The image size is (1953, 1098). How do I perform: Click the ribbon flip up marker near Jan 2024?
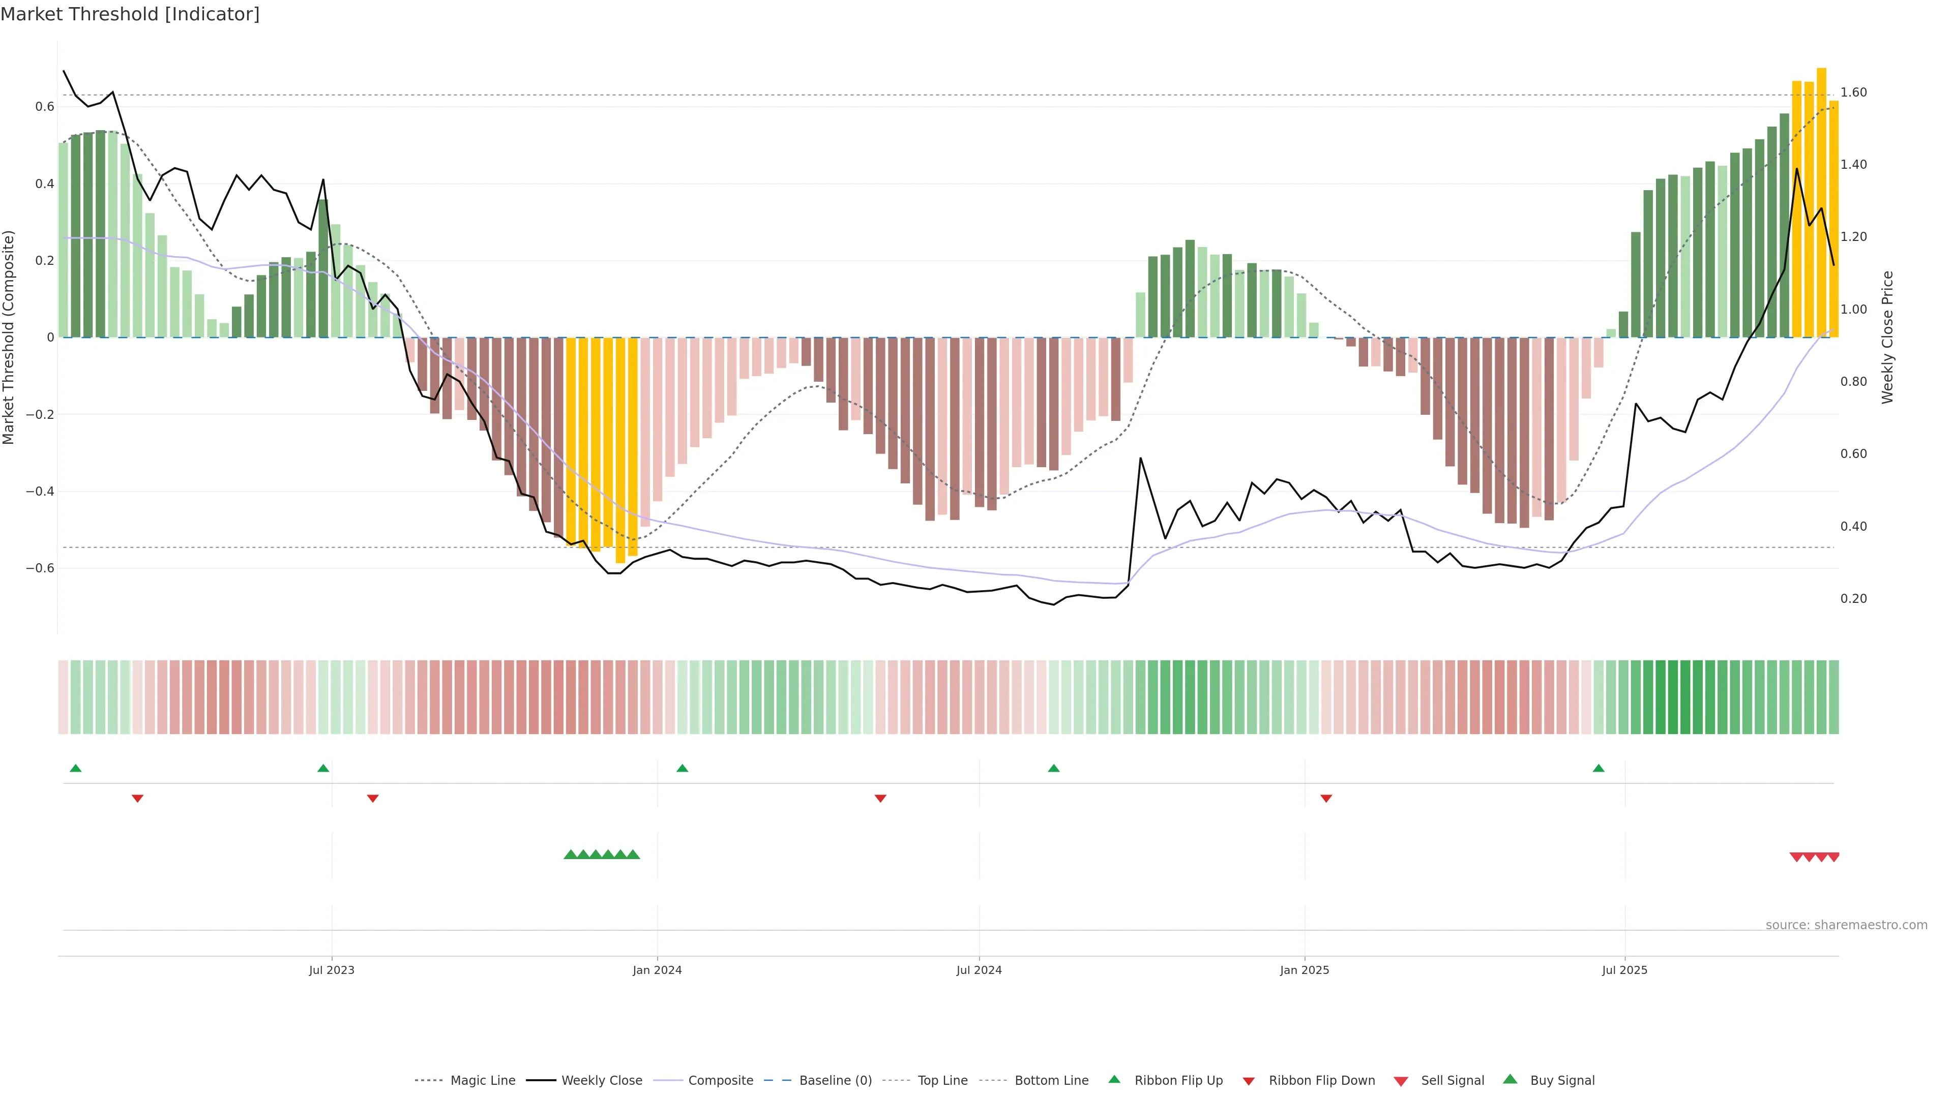[x=683, y=769]
